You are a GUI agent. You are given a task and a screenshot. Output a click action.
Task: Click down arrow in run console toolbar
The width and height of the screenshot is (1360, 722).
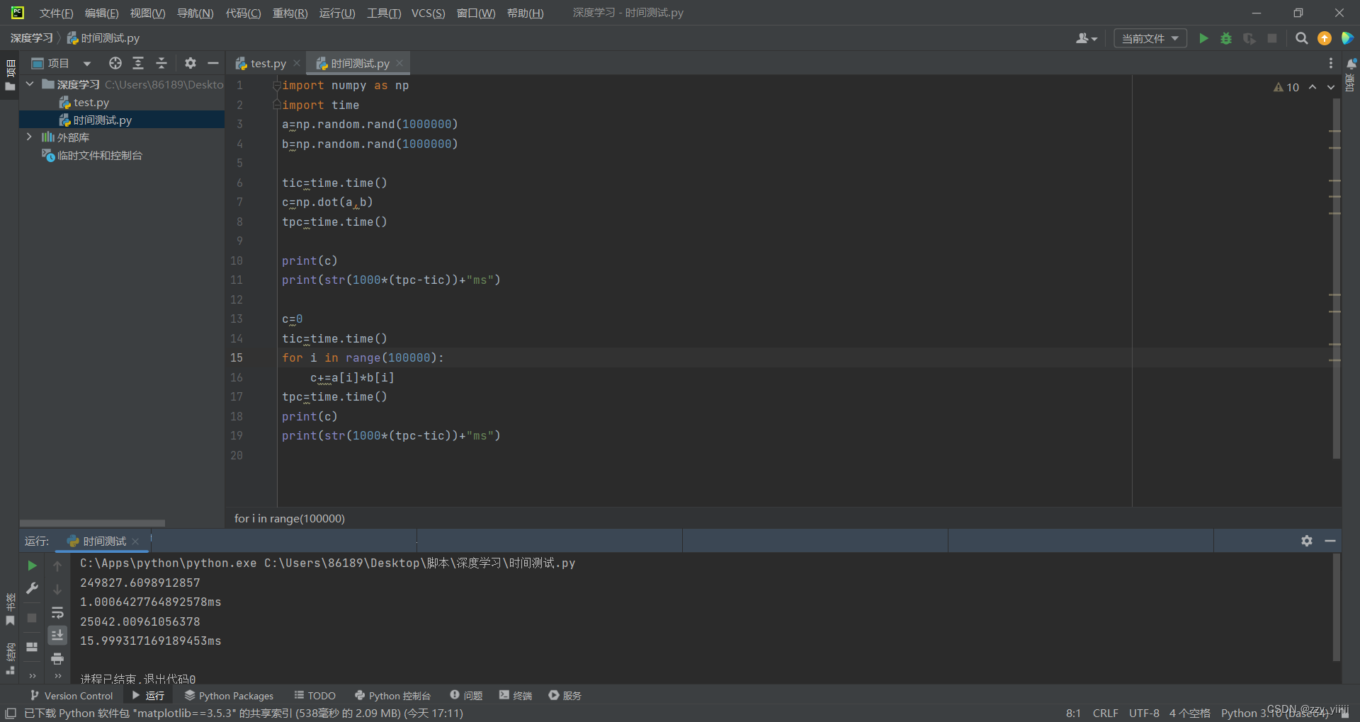[57, 589]
